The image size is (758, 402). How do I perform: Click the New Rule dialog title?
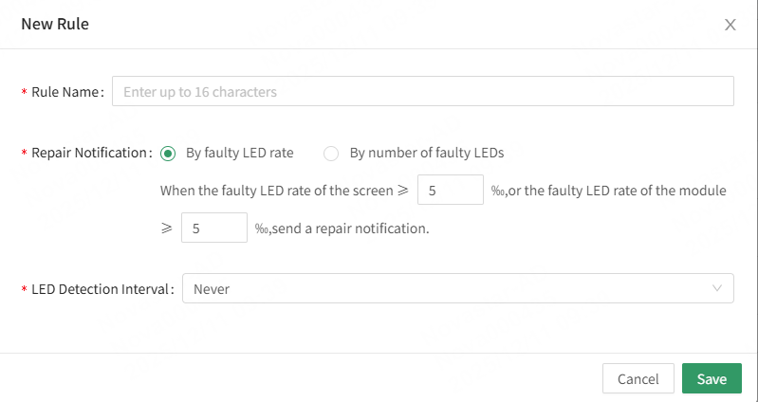coord(55,25)
